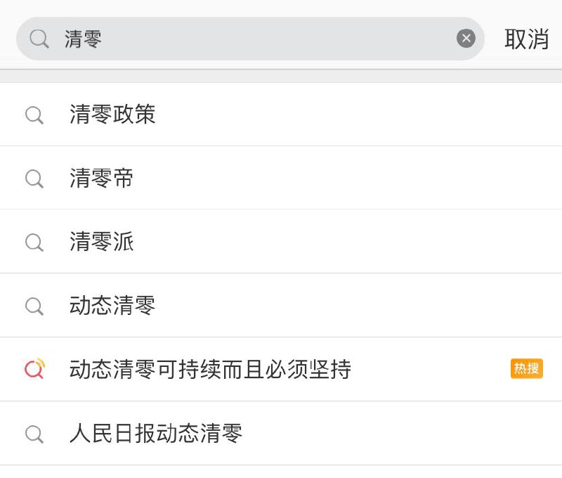Clear the search text with the X button
Image resolution: width=562 pixels, height=478 pixels.
[x=466, y=39]
